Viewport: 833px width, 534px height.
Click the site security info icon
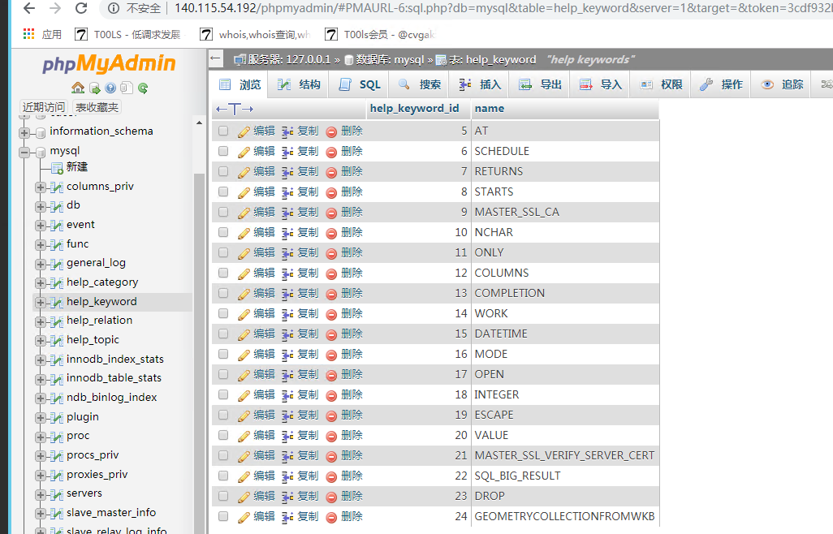click(x=113, y=8)
